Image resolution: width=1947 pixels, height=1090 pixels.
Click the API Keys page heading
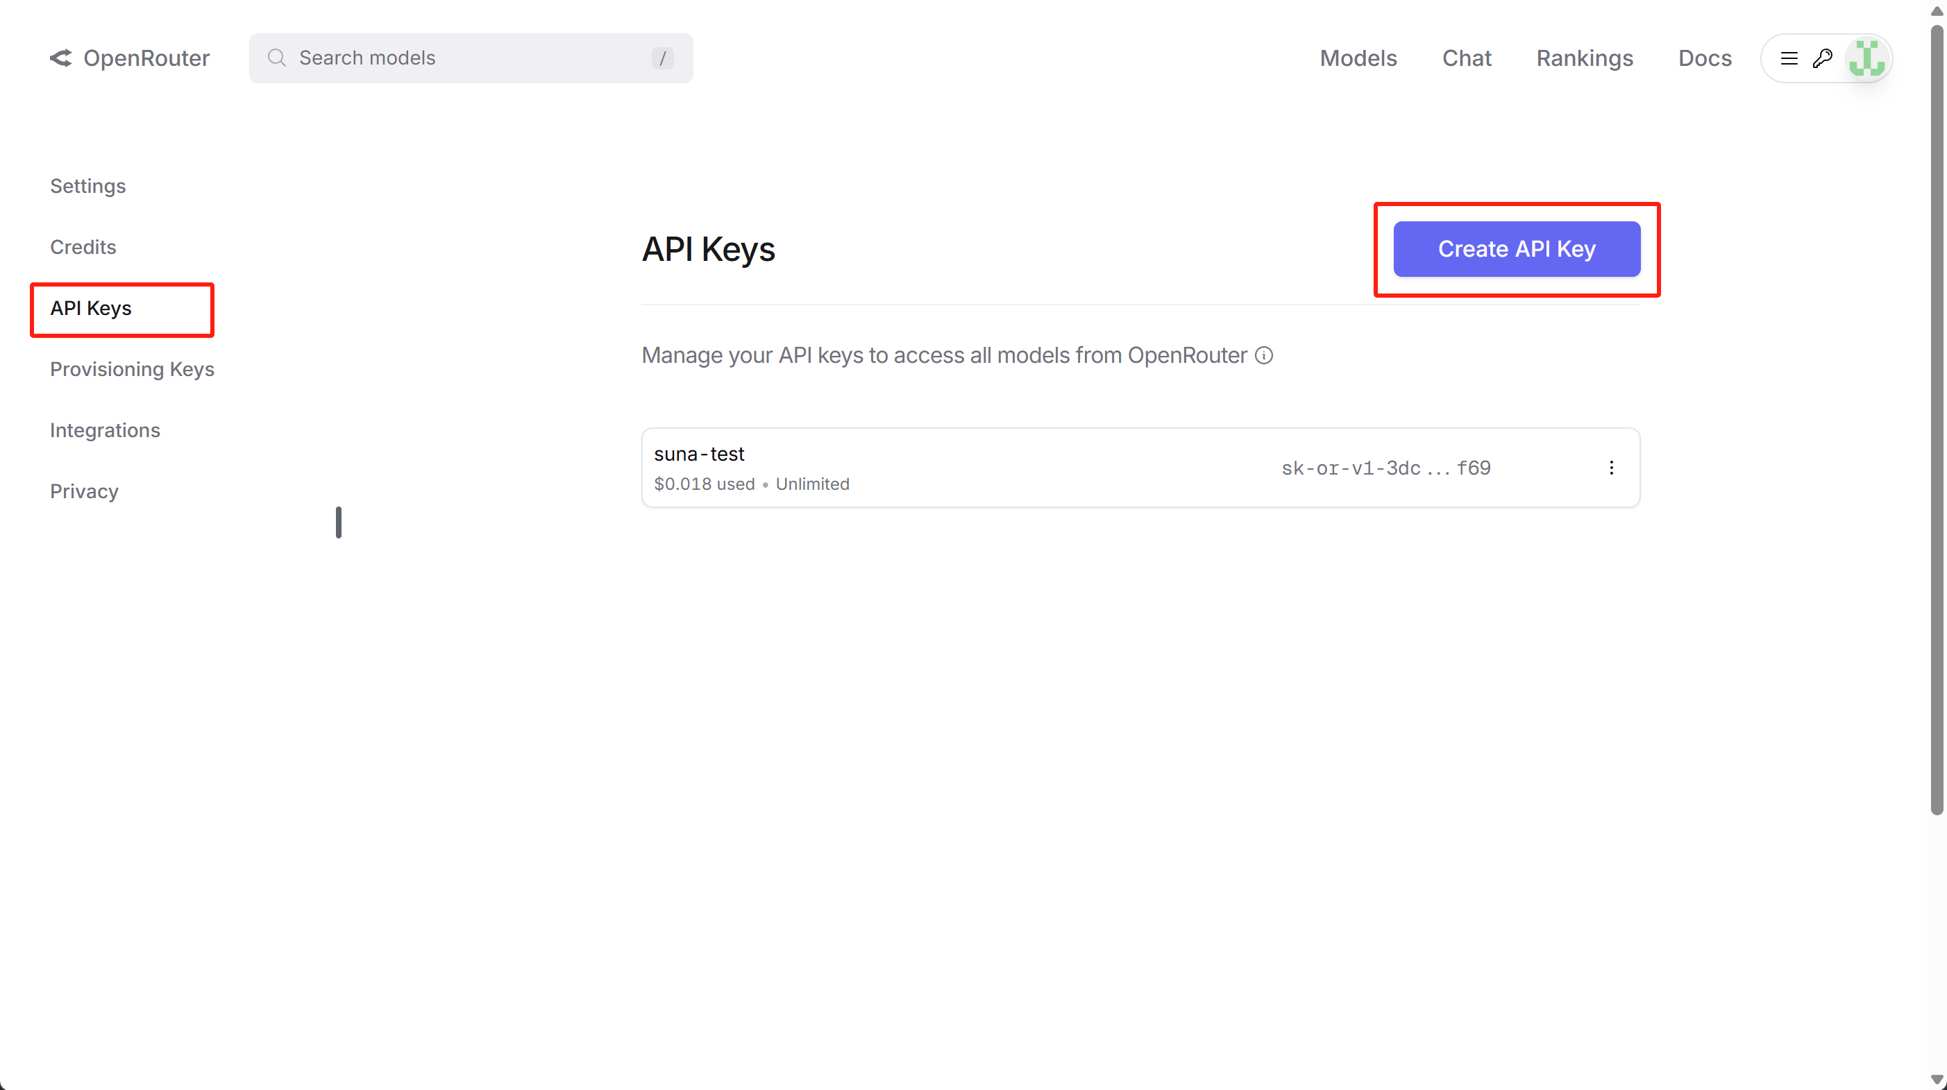pyautogui.click(x=708, y=249)
